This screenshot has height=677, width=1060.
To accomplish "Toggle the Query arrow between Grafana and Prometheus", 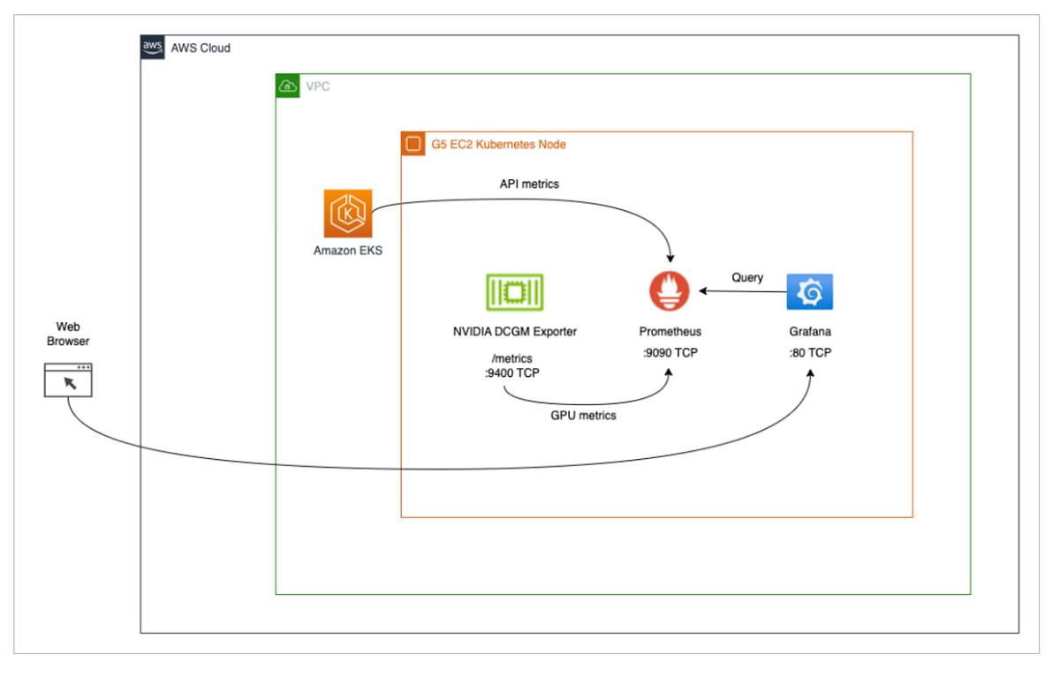I will [x=742, y=290].
